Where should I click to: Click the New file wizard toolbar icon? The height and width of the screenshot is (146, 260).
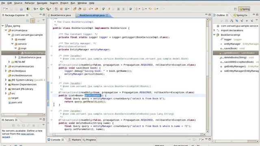tap(4, 9)
